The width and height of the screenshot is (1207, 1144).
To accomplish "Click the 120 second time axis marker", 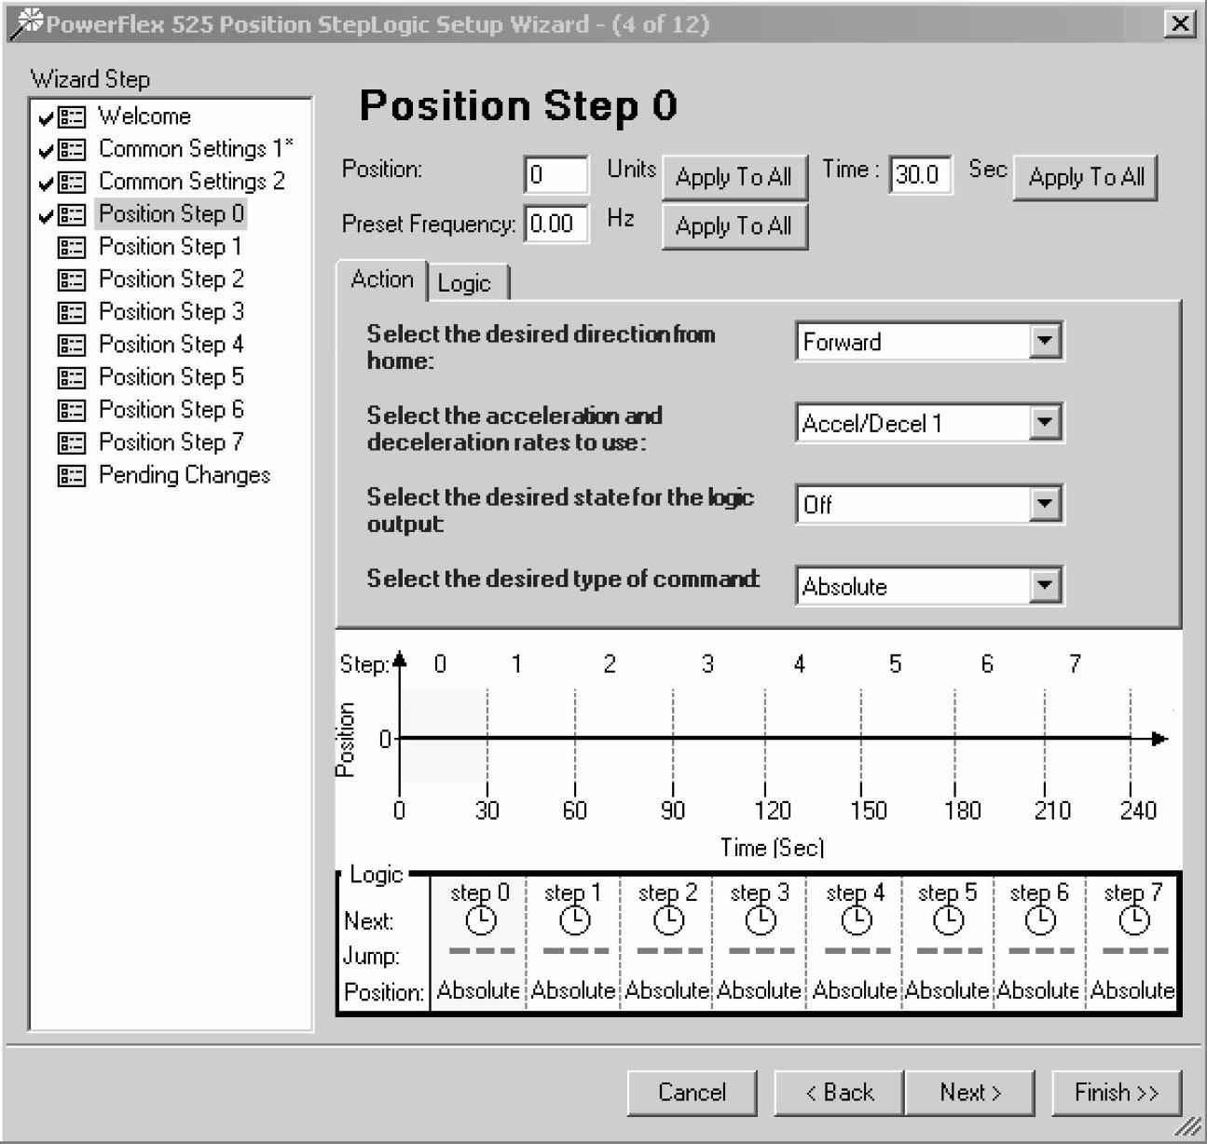I will [x=773, y=810].
